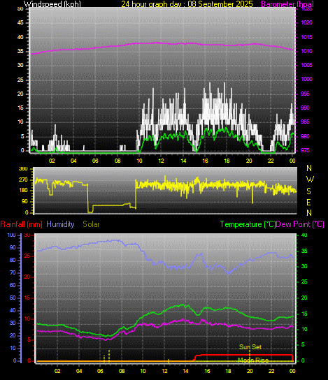This screenshot has width=328, height=380.
Task: Click the W compass direction label
Action: [x=310, y=180]
